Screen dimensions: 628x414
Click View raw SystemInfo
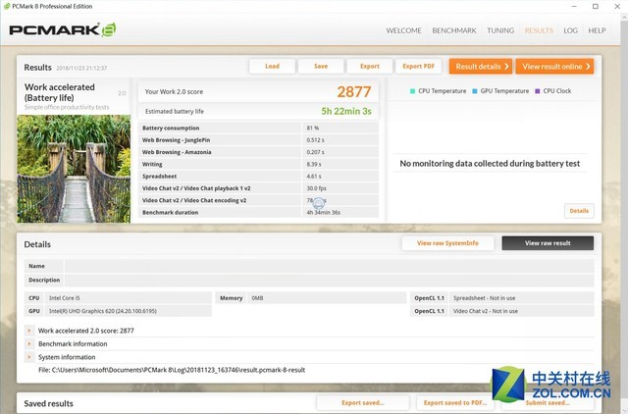pyautogui.click(x=447, y=243)
